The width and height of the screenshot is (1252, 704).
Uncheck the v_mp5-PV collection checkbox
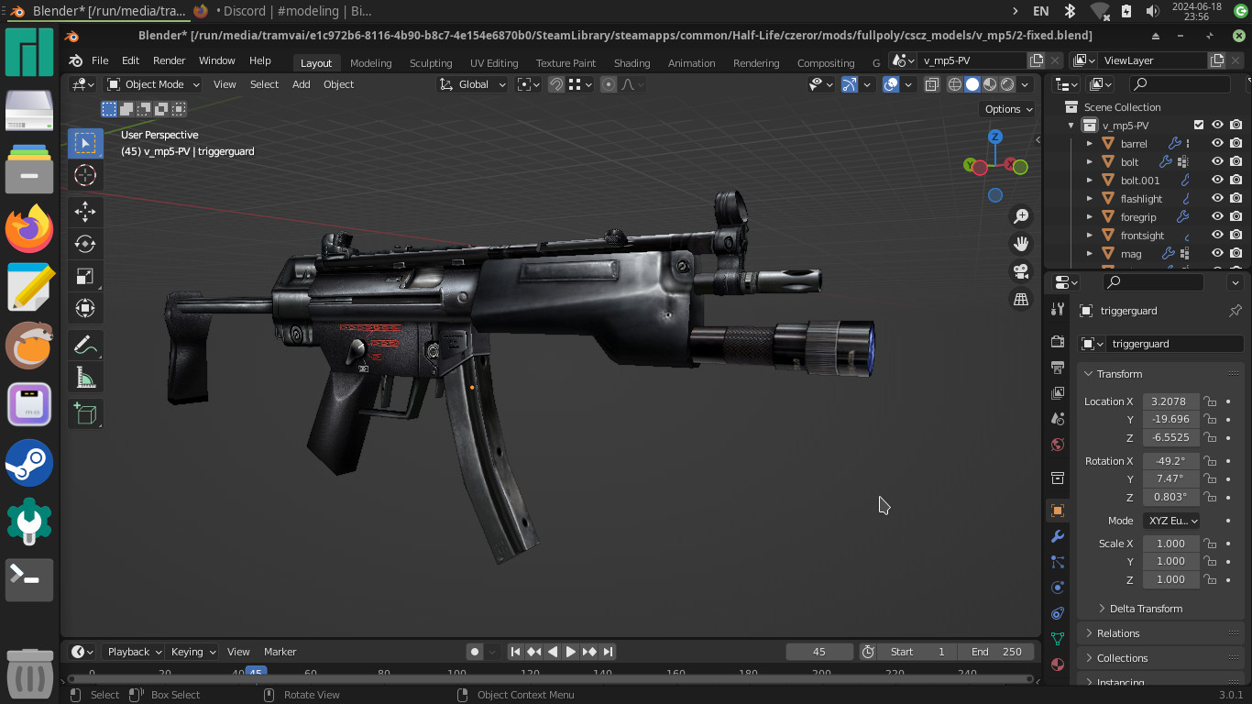[1199, 125]
